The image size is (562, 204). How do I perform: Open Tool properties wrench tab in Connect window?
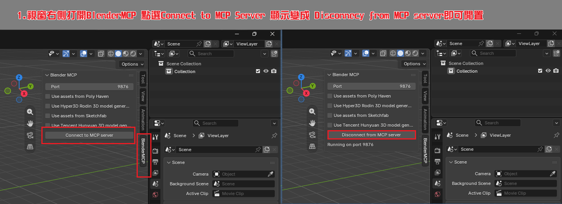tap(155, 137)
